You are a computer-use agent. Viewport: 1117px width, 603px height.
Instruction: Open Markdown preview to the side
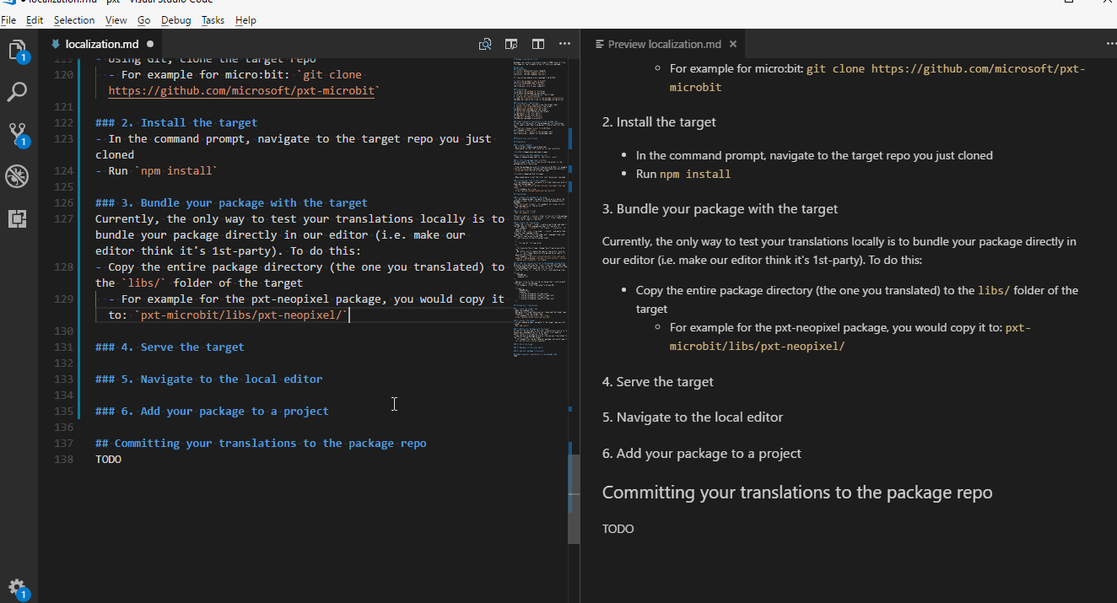[511, 43]
